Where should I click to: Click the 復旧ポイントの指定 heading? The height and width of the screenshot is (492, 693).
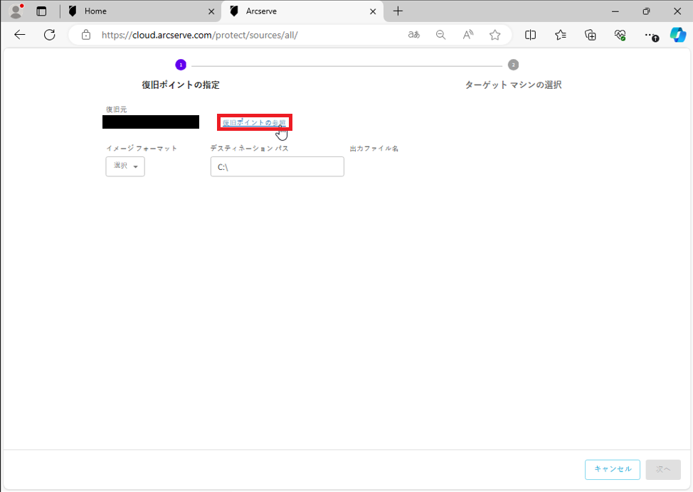click(181, 85)
